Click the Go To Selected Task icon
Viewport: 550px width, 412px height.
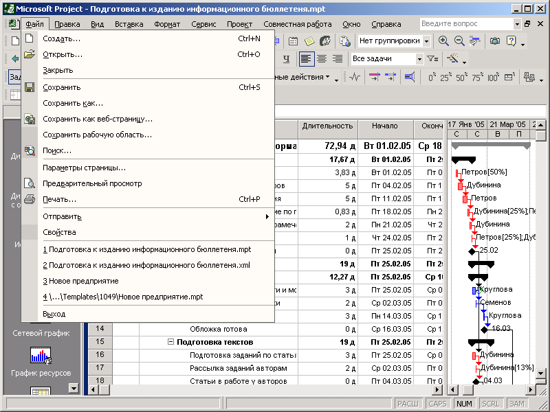[474, 41]
